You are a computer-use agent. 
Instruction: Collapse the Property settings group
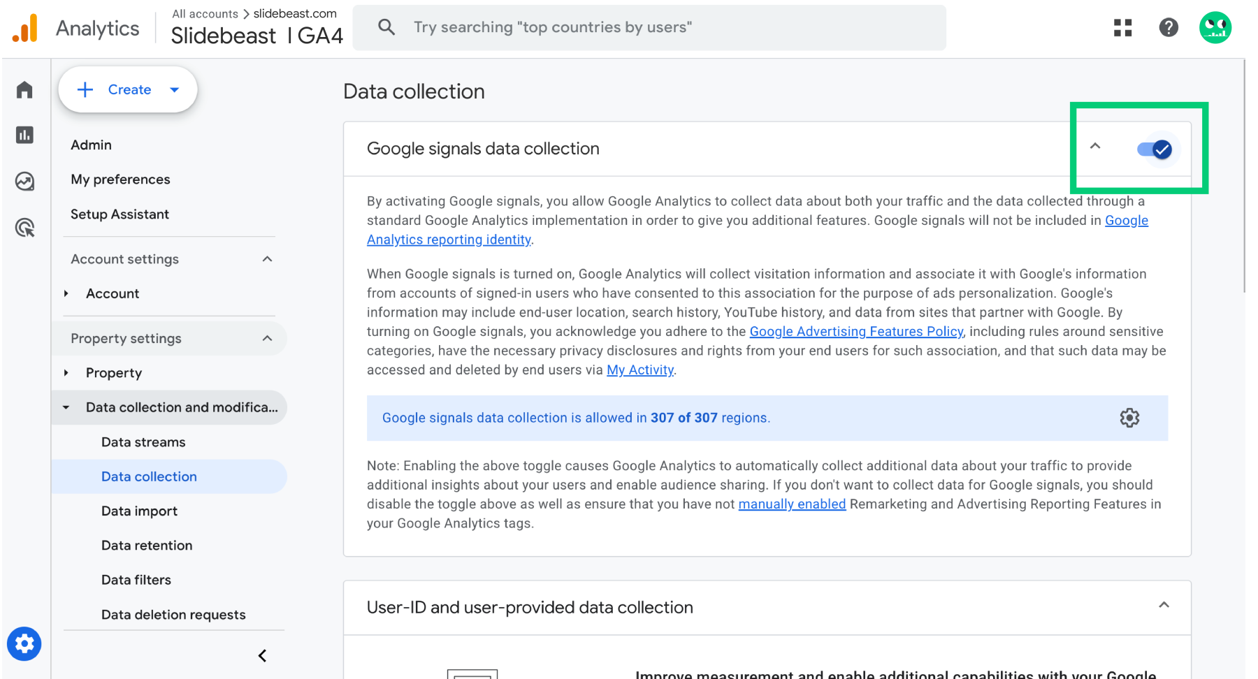click(267, 338)
